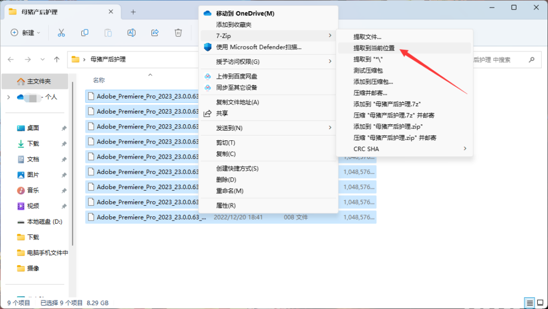Choose 添加到 "母猪产后护理.zip" entry

[405, 126]
